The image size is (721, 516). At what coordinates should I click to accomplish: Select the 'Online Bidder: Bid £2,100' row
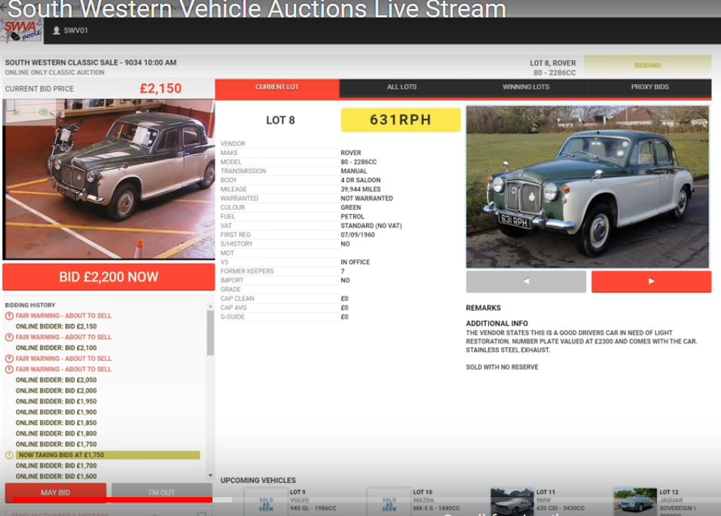(56, 348)
